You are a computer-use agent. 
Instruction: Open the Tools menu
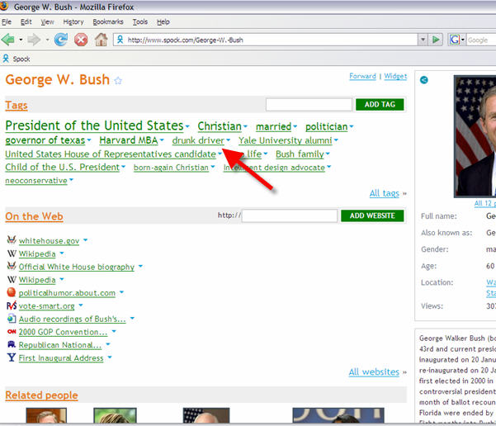[x=140, y=21]
